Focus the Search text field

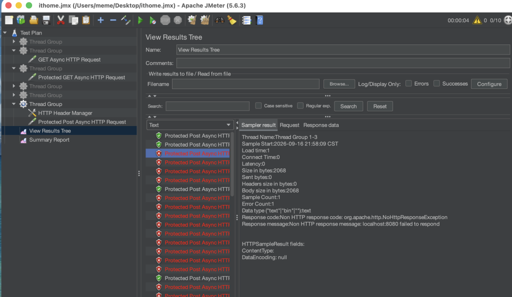coord(207,106)
